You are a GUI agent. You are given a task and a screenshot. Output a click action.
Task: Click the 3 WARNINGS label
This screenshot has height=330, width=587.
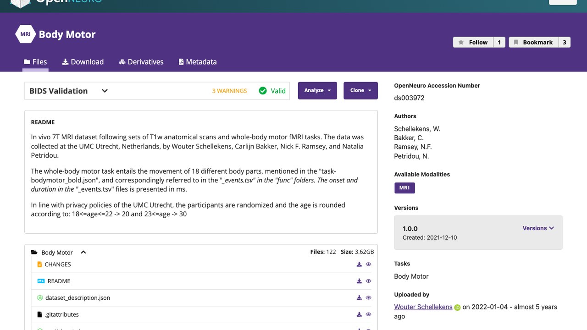point(229,91)
